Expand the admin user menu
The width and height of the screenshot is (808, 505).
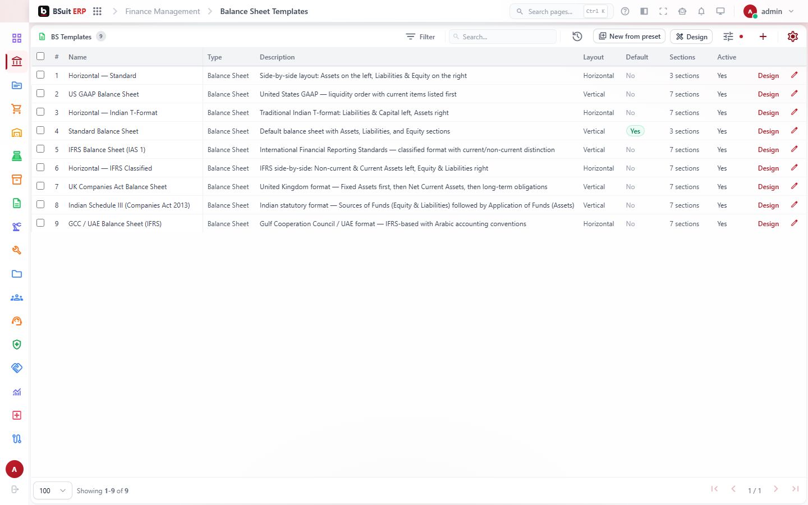coord(769,11)
